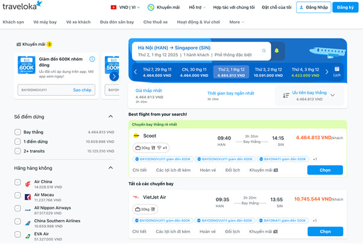Click the next coupon carousel arrow
Screen dimensions: 363x244
click(114, 77)
